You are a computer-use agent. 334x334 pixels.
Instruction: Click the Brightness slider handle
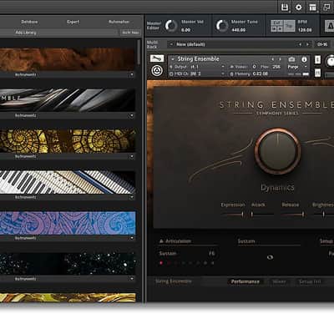(x=323, y=215)
